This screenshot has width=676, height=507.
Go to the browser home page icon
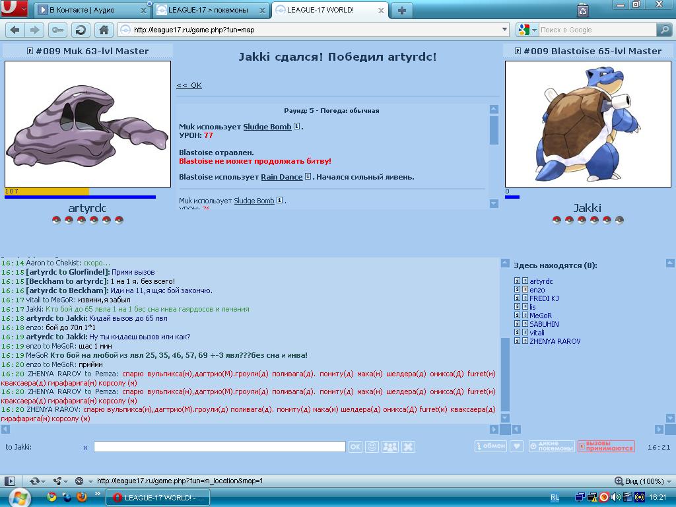tap(104, 30)
